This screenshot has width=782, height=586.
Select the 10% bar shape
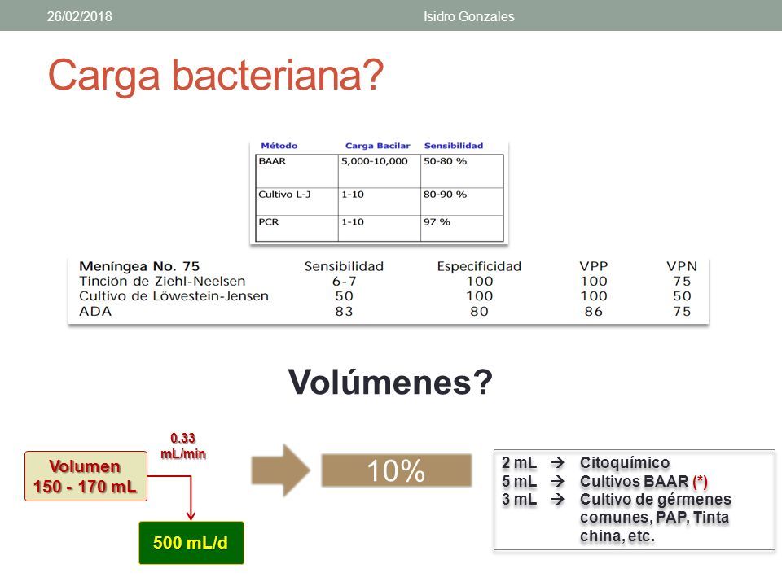click(x=397, y=470)
